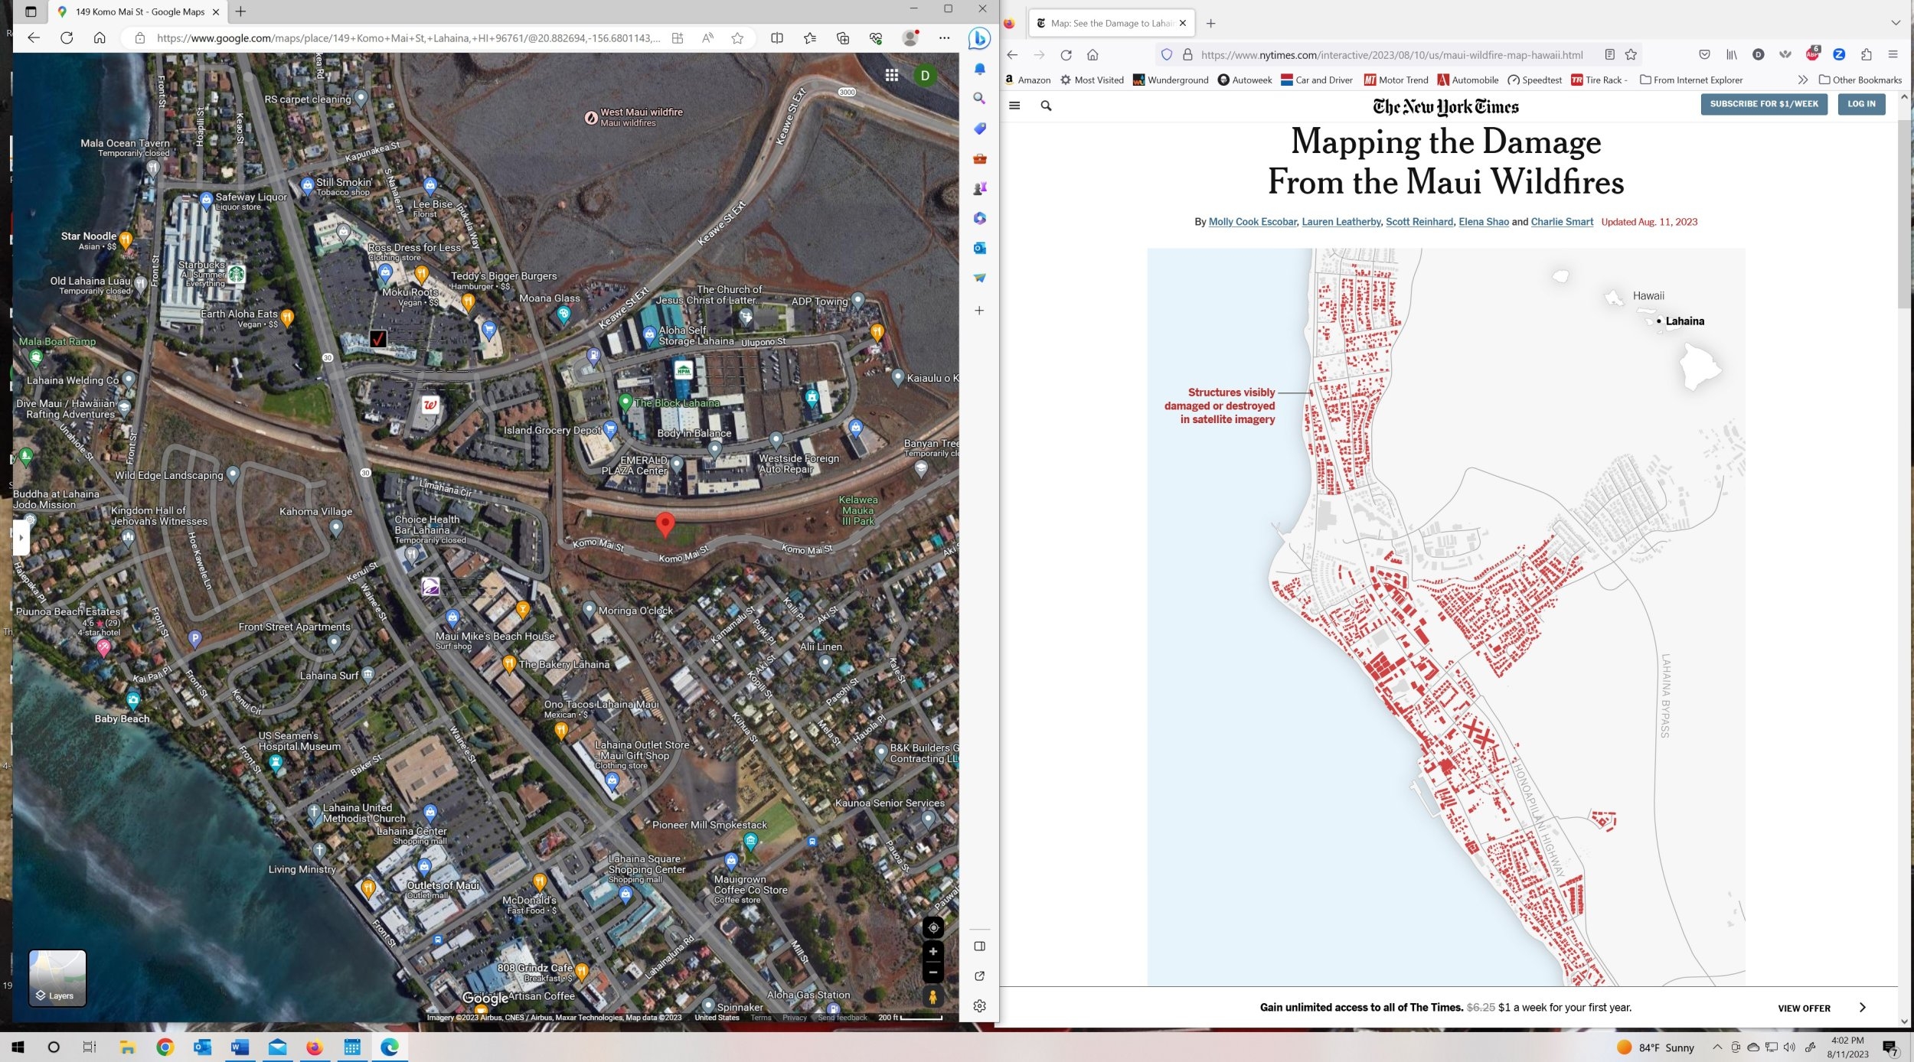Select the Map: See the Damage tab
The width and height of the screenshot is (1914, 1062).
[1110, 23]
